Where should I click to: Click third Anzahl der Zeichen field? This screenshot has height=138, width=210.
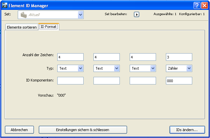143,57
